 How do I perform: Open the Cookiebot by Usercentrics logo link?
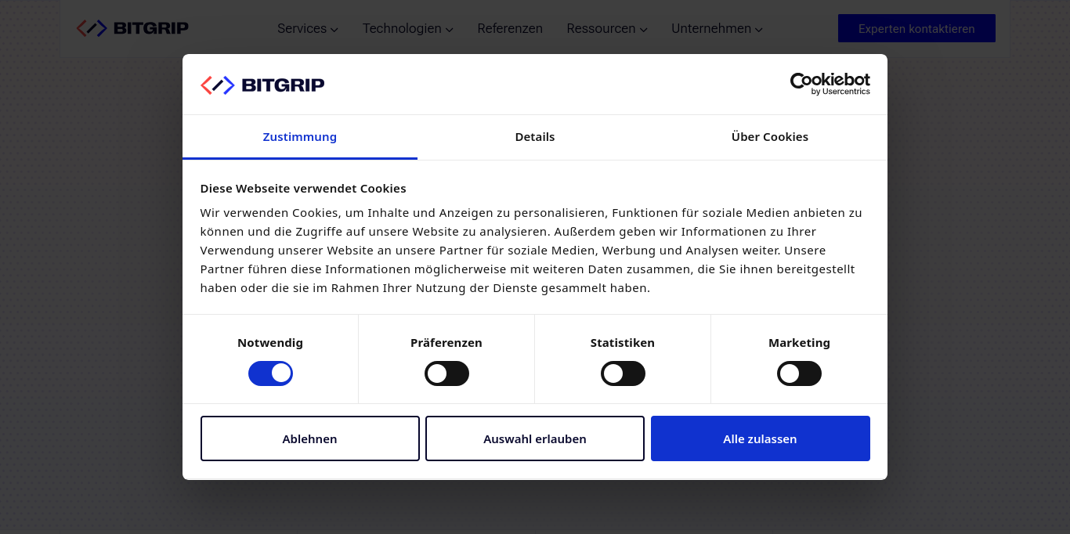[x=830, y=84]
